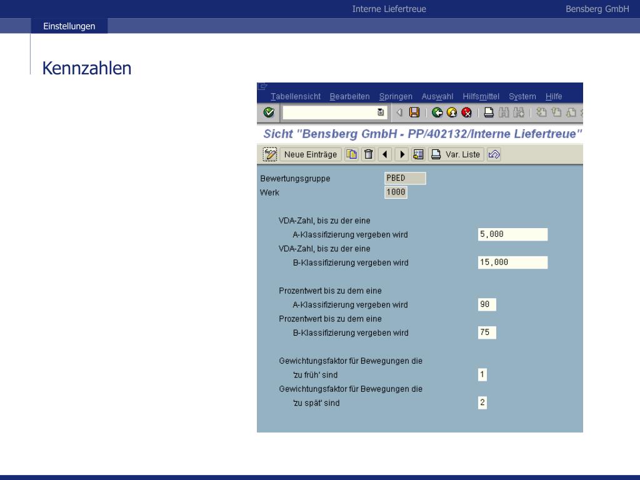Viewport: 640px width, 480px height.
Task: Click the Bewertungsgruppe label
Action: coord(295,178)
